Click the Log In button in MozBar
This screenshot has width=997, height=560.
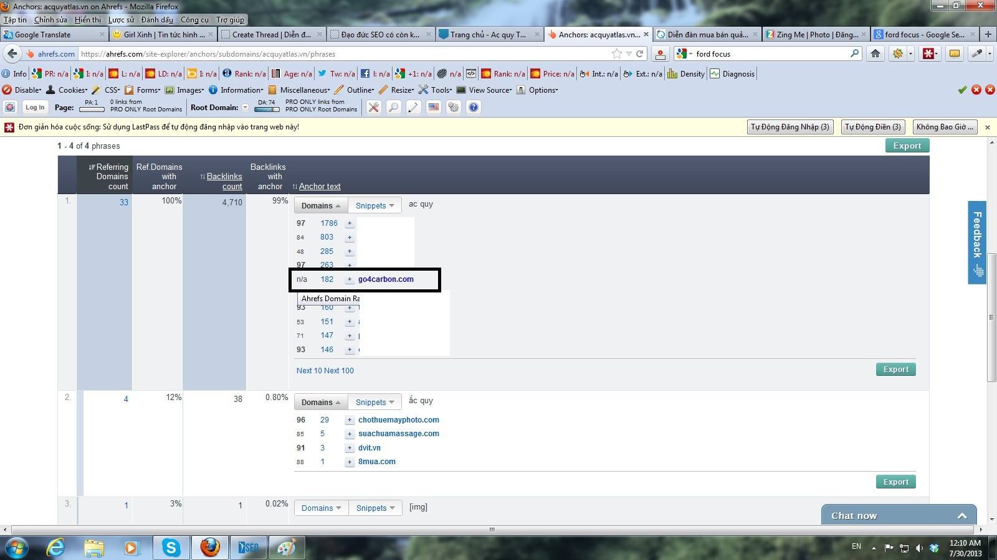[35, 107]
